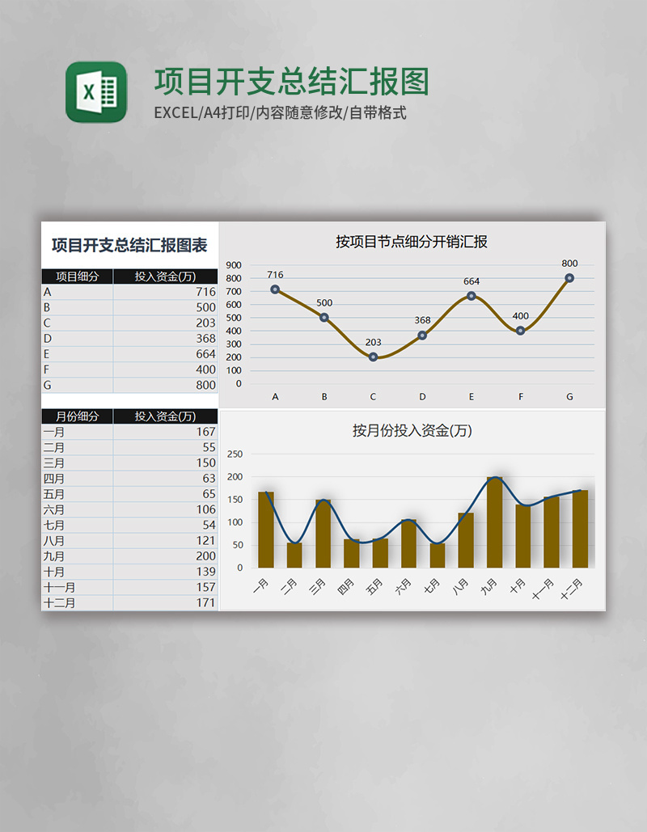Select the 400 data point marker for F

pos(518,331)
